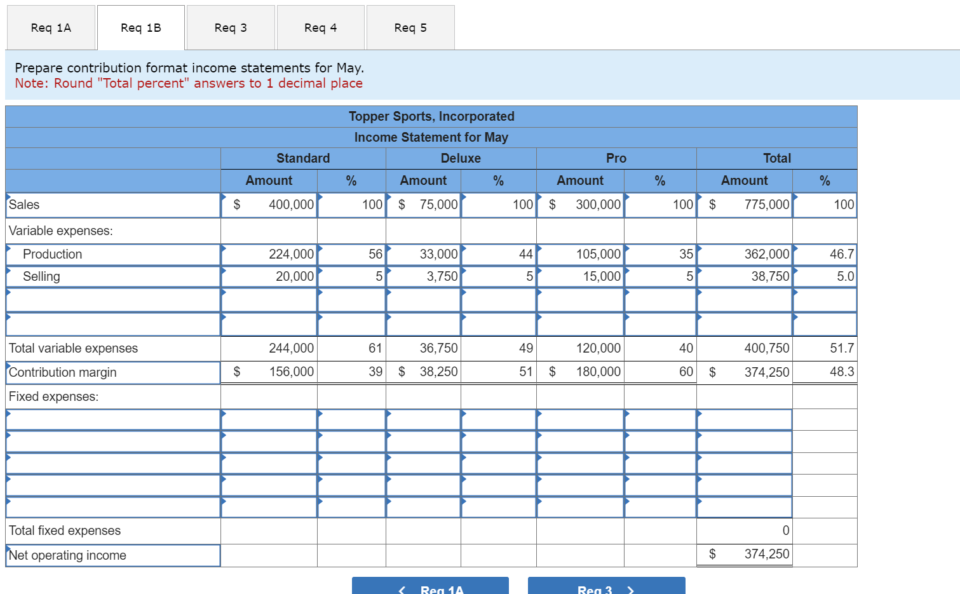The image size is (960, 594).
Task: Edit Pro selling amount 15,000
Action: (580, 277)
